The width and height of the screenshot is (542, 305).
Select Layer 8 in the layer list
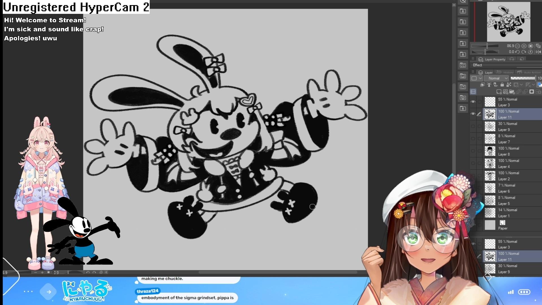[513, 151]
